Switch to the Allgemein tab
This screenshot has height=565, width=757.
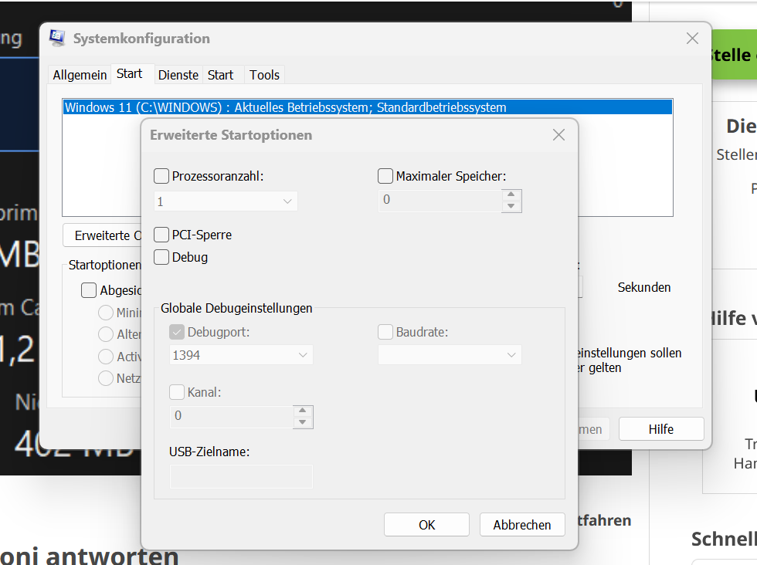[x=80, y=75]
